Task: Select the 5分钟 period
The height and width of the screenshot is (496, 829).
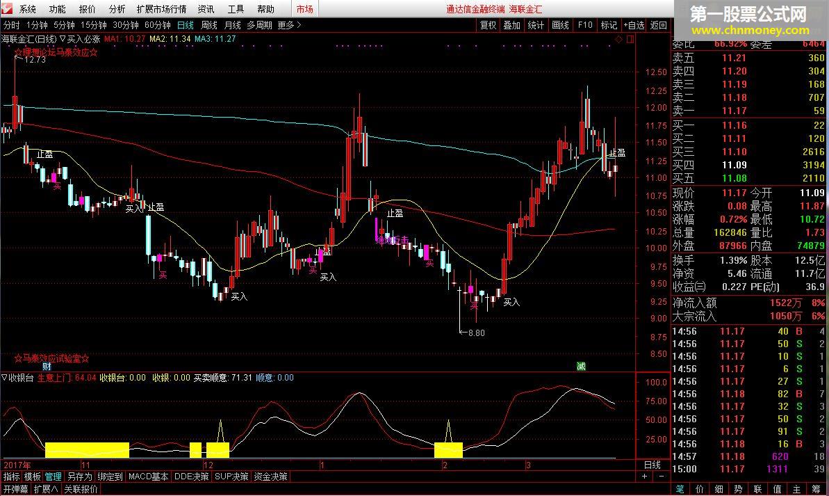Action: [x=64, y=25]
